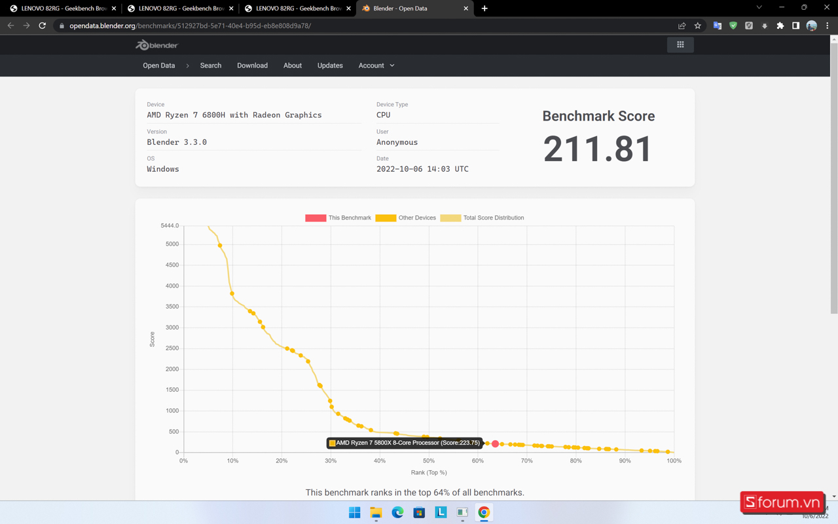Open the system monitor app in taskbar

coord(462,512)
